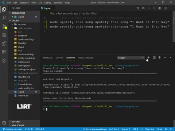
Task: Click the Ln 1, Col 1 cursor position
Action: (x=114, y=129)
